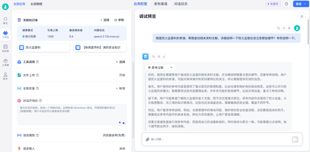Switch to the 发布渠道 tab
This screenshot has height=152, width=310.
pyautogui.click(x=161, y=4)
